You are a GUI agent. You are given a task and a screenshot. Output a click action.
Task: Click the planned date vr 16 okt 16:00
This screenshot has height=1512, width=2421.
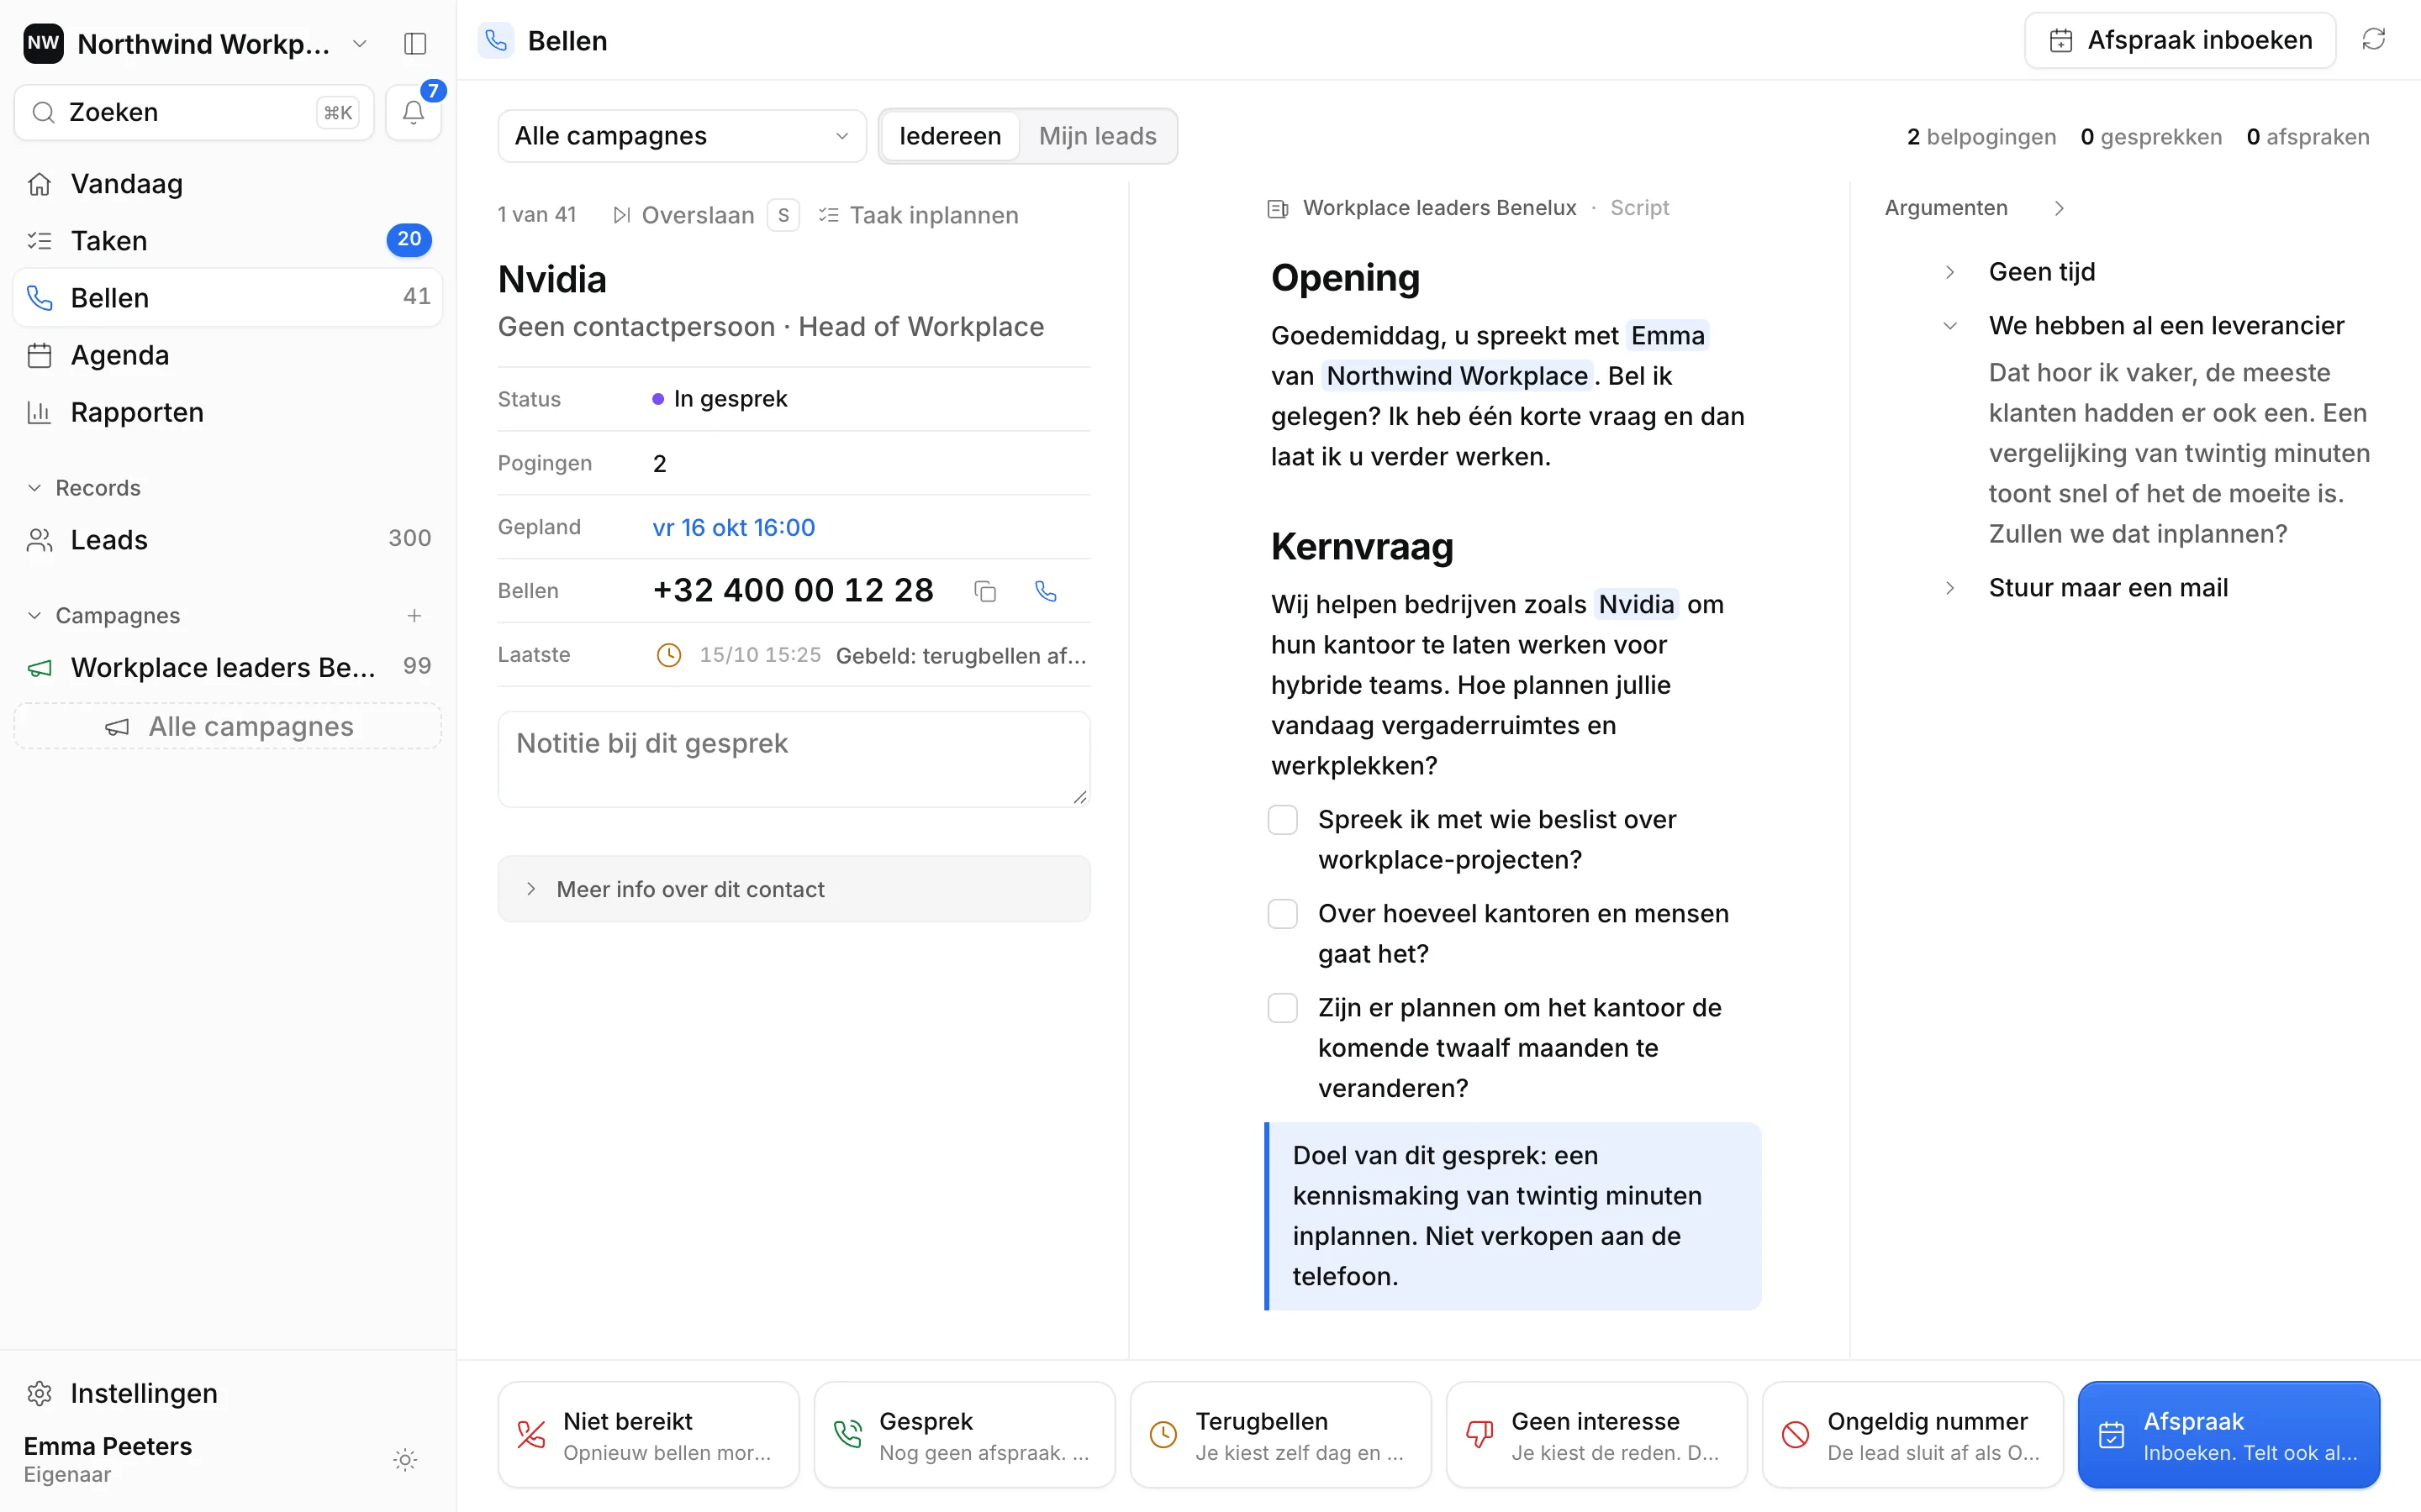pyautogui.click(x=733, y=528)
